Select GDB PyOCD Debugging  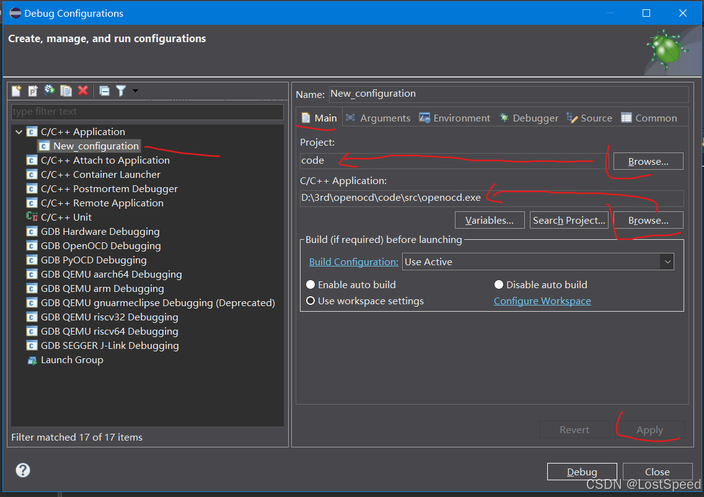tap(94, 260)
